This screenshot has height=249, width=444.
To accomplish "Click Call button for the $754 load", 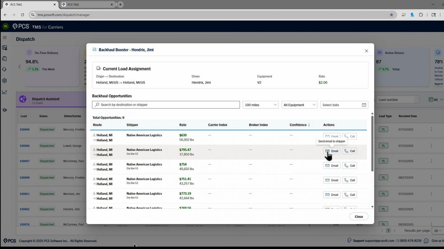I will coord(349,166).
